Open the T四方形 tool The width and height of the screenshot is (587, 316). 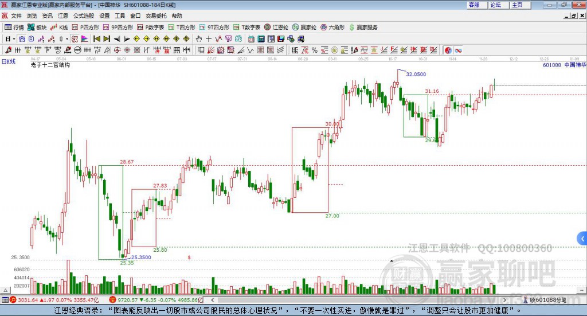pos(182,28)
